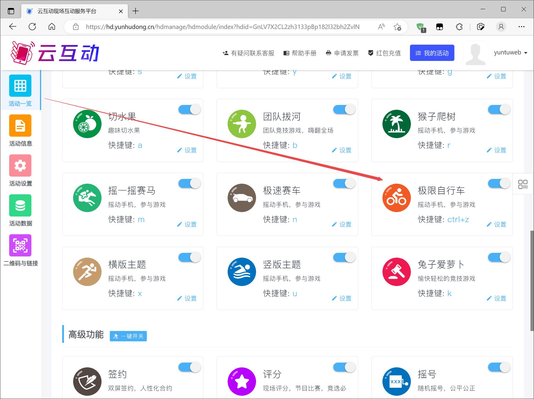The width and height of the screenshot is (534, 399).
Task: Open browser profile icon
Action: pos(501,27)
